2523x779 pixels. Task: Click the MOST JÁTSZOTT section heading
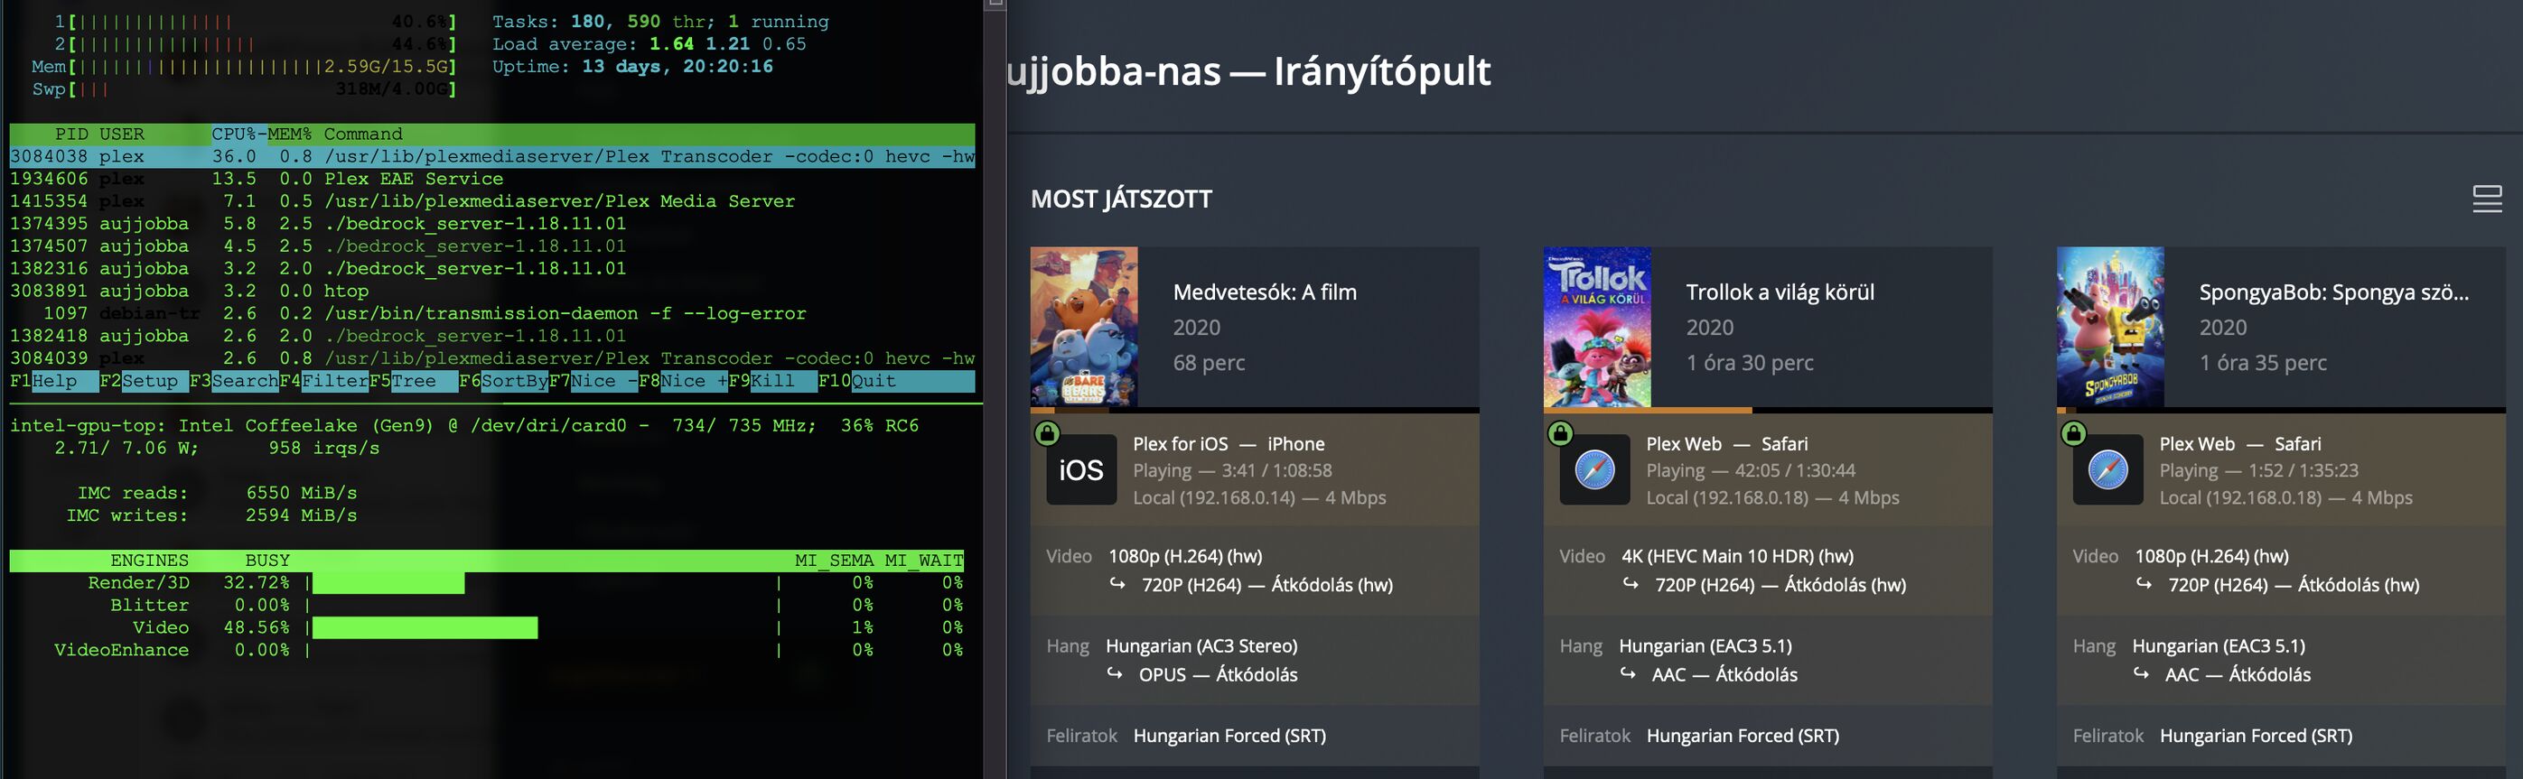(x=1120, y=199)
